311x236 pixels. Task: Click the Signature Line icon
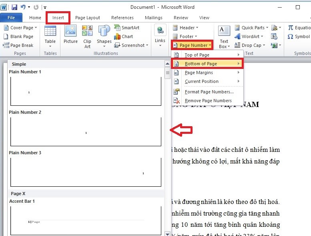pyautogui.click(x=276, y=28)
